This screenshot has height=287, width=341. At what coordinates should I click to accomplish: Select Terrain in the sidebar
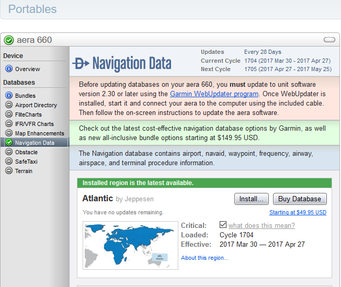point(24,171)
